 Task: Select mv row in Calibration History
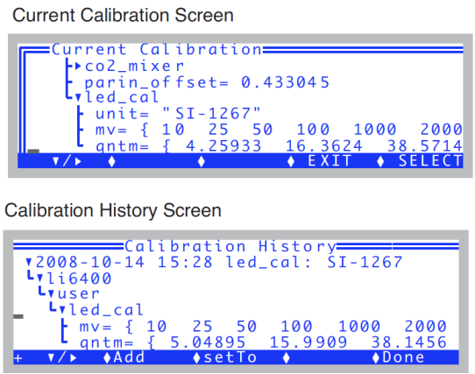pos(263,327)
